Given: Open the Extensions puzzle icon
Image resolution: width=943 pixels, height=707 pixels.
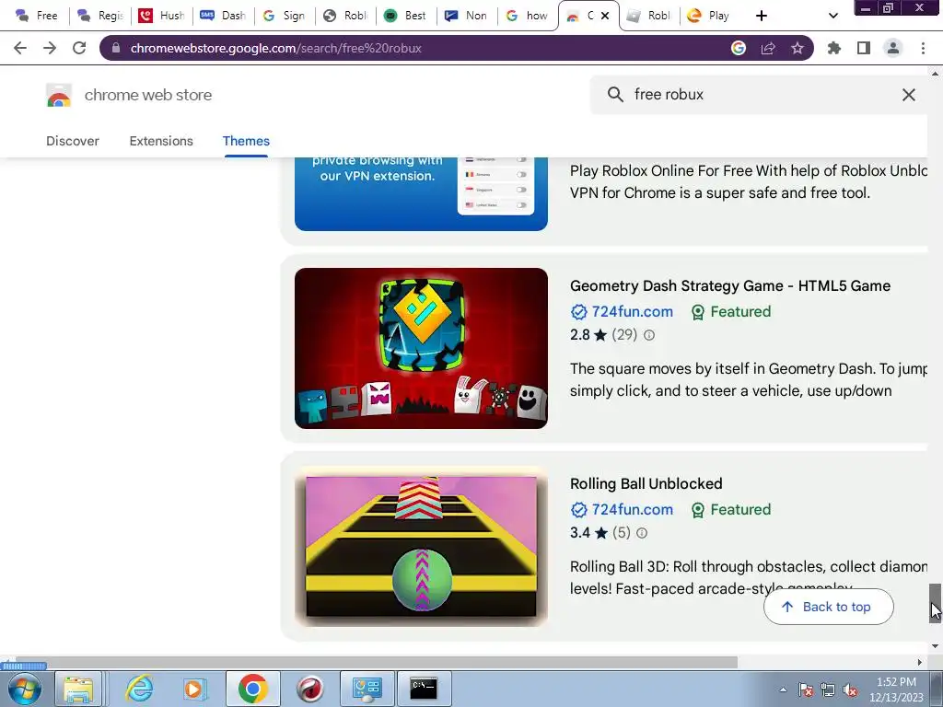Looking at the screenshot, I should (x=834, y=48).
